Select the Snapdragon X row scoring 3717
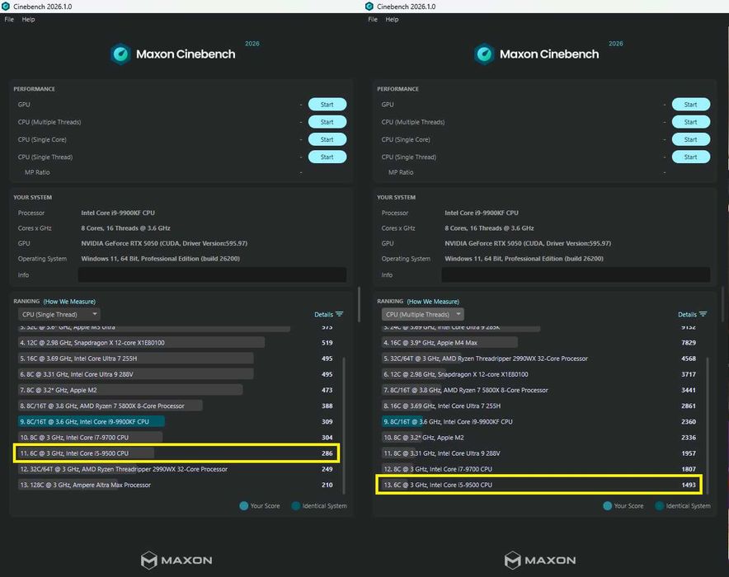This screenshot has width=729, height=577. point(541,374)
